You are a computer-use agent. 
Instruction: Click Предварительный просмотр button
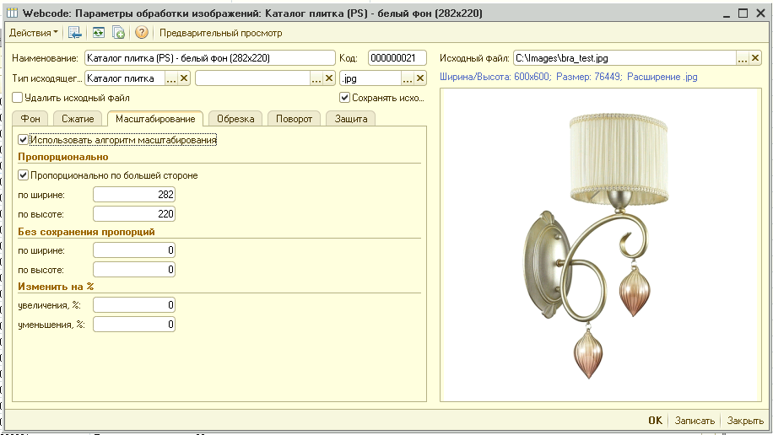pyautogui.click(x=220, y=33)
